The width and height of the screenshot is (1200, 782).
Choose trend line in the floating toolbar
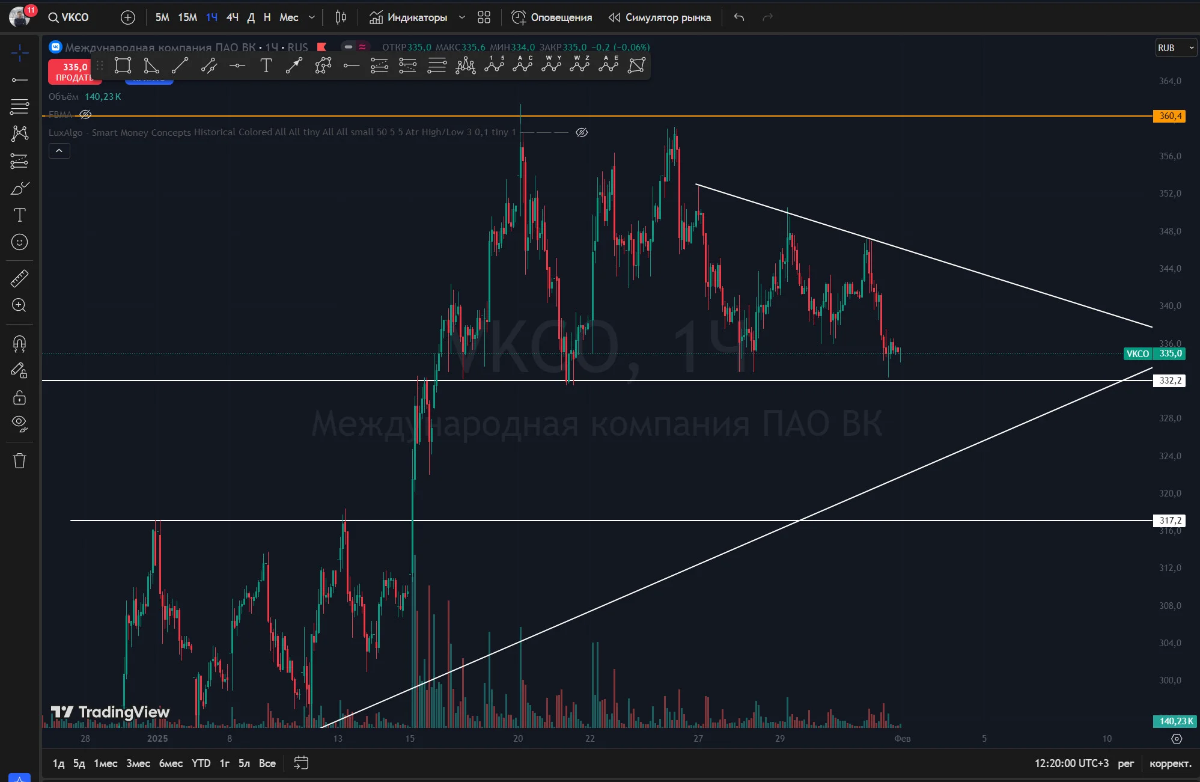click(180, 66)
